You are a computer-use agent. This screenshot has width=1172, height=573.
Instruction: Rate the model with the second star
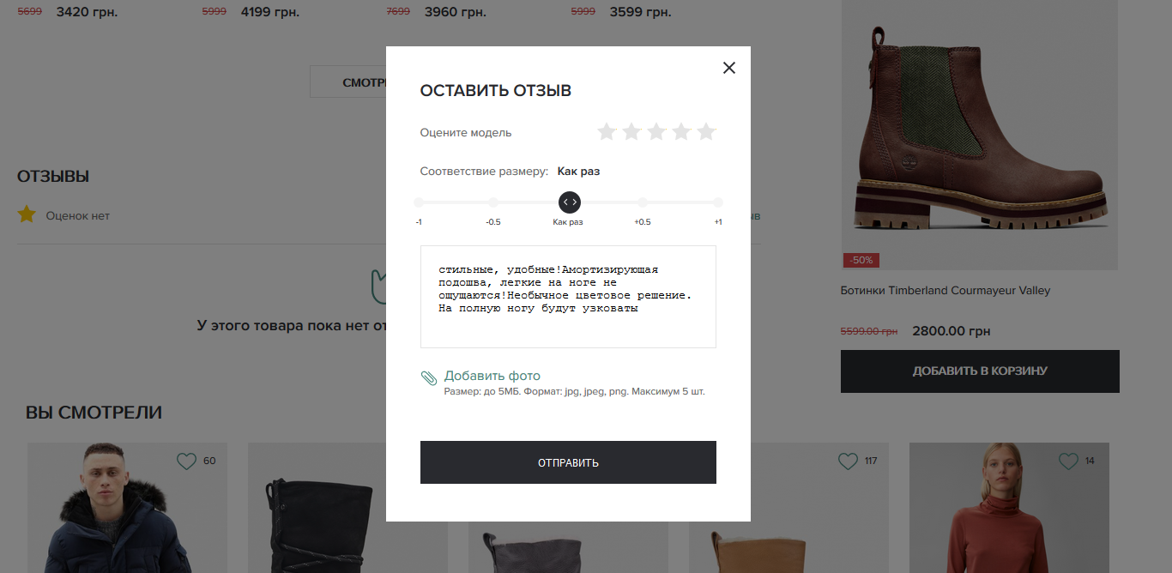(x=631, y=131)
